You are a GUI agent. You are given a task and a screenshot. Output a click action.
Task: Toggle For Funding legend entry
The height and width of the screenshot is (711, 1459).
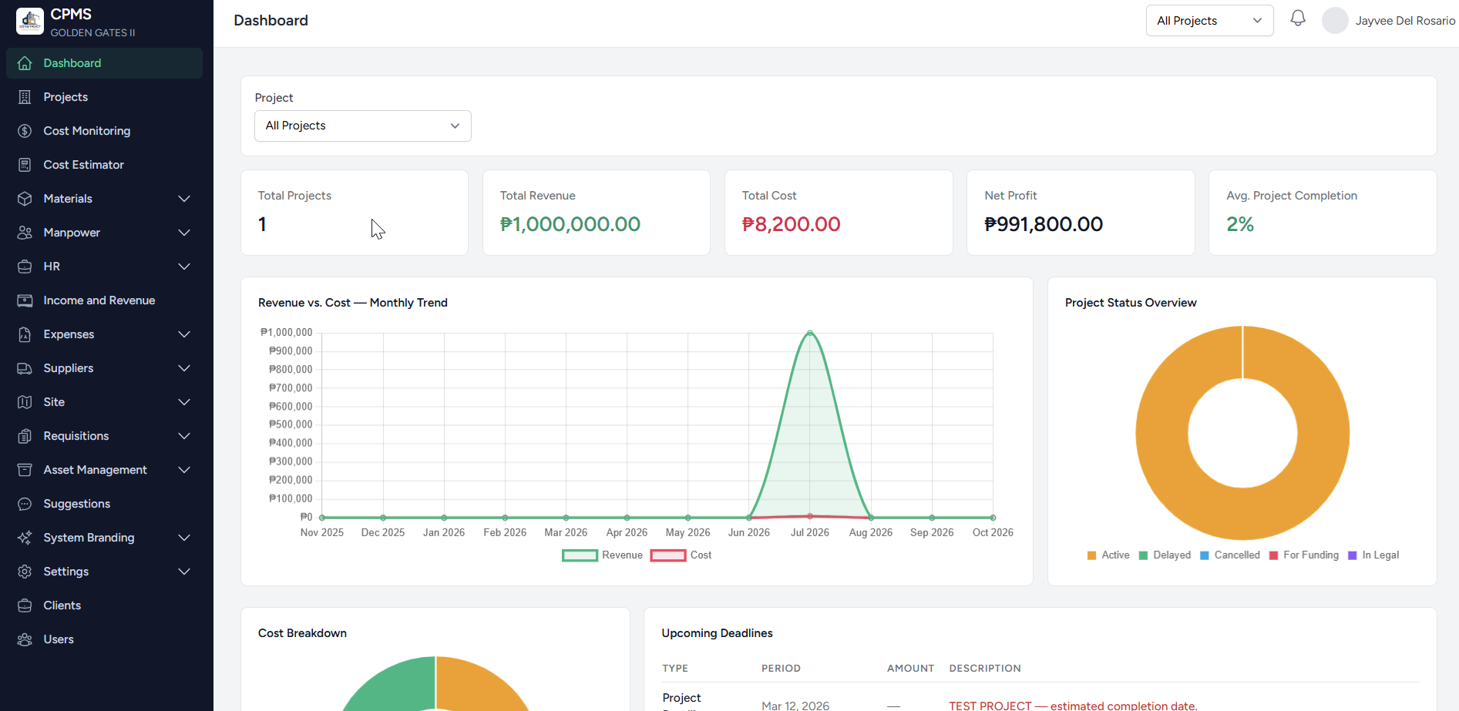[1304, 555]
